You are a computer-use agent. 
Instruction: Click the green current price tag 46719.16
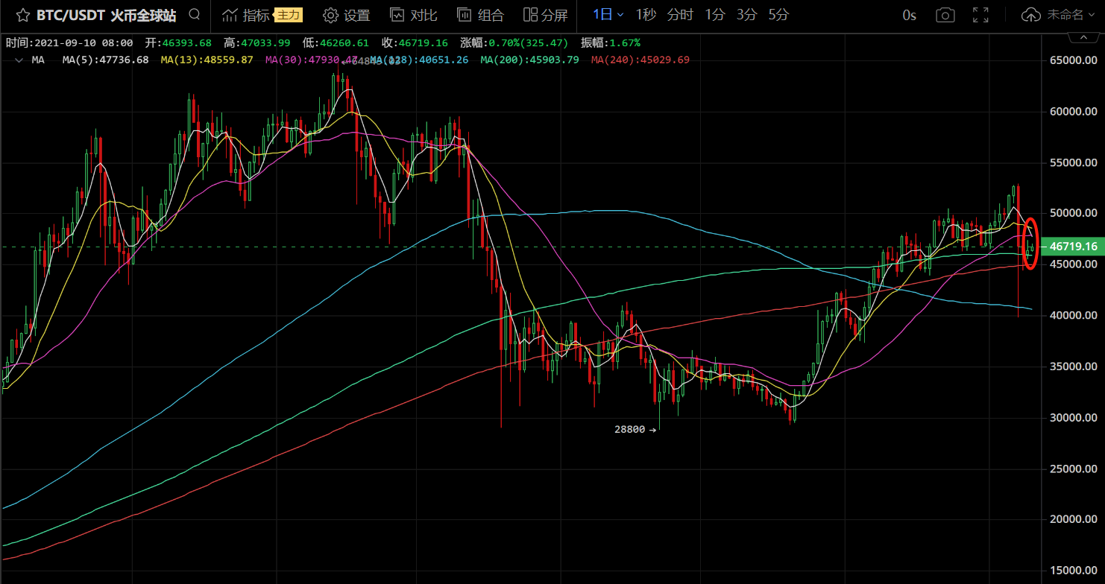1072,246
